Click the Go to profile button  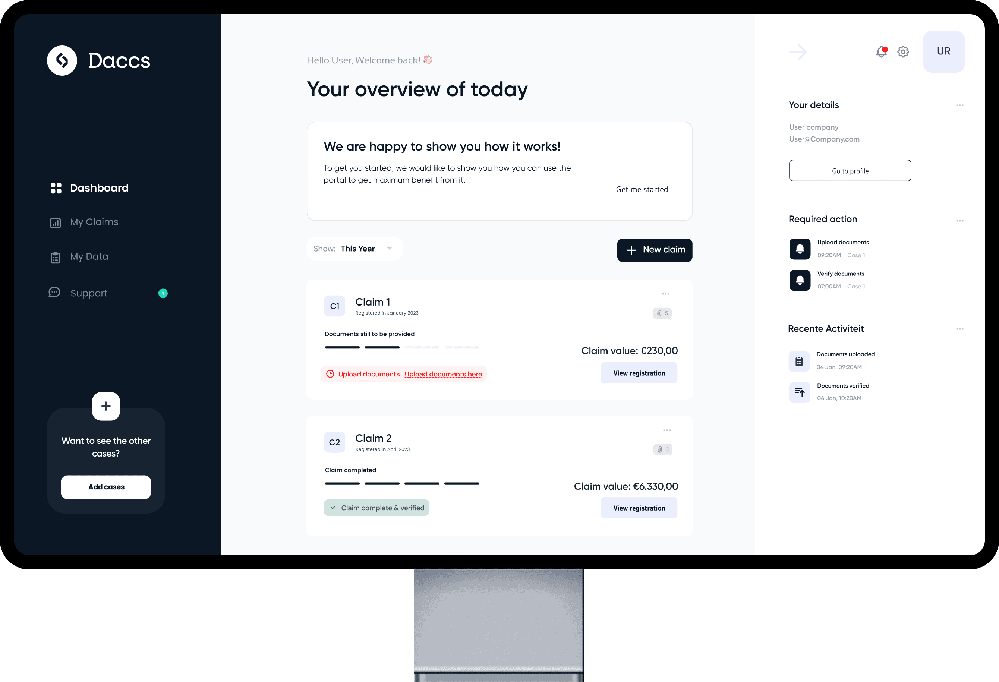pos(850,171)
